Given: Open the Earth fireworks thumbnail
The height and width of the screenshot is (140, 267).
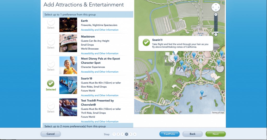Looking at the screenshot, I should coord(68,25).
